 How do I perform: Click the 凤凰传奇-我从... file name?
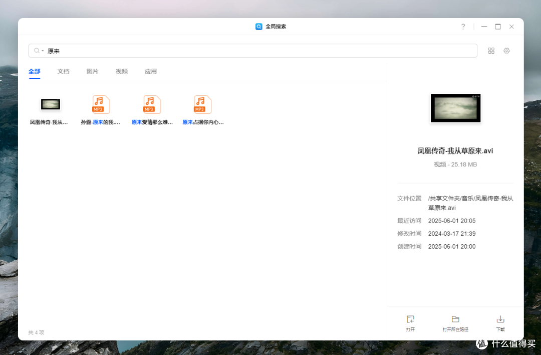(49, 122)
